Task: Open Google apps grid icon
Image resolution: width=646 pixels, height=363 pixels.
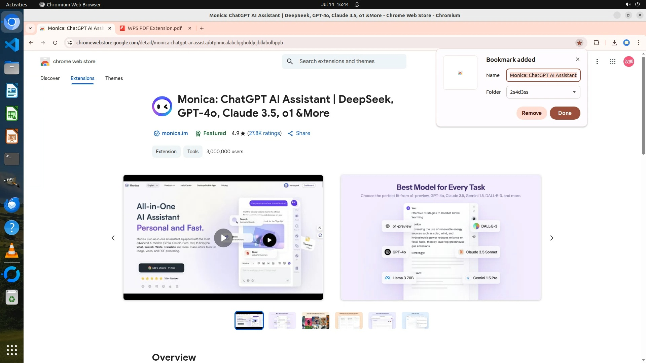Action: click(x=612, y=62)
